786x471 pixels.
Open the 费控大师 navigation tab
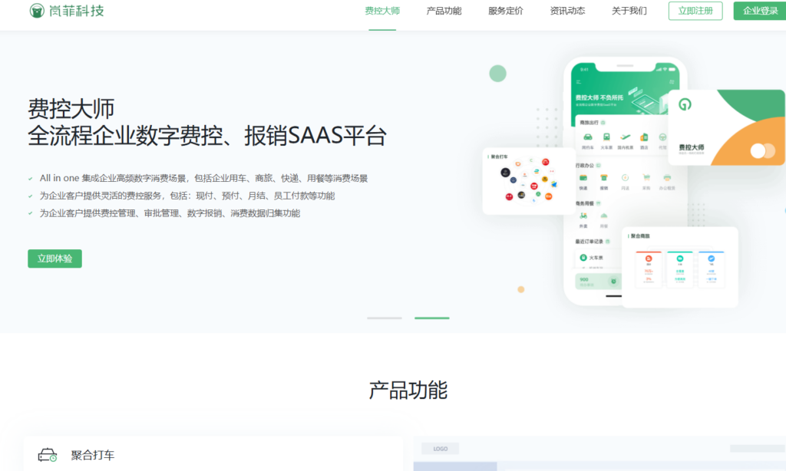[x=382, y=11]
